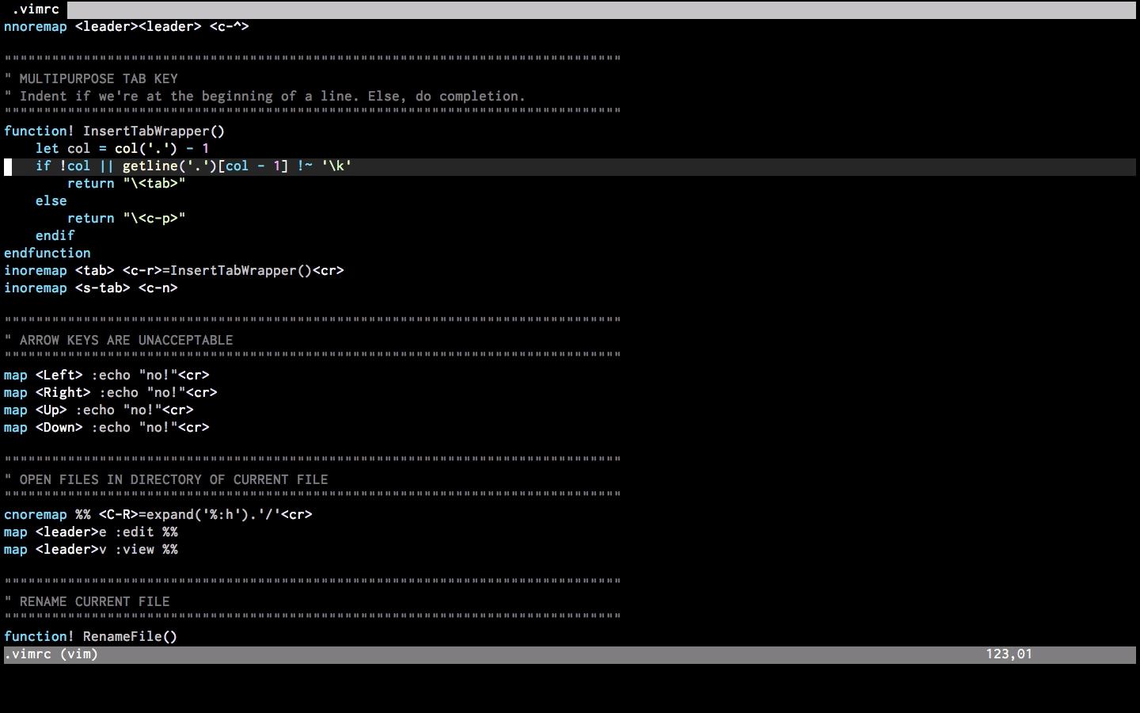Click the map <Right> echo line

click(111, 392)
